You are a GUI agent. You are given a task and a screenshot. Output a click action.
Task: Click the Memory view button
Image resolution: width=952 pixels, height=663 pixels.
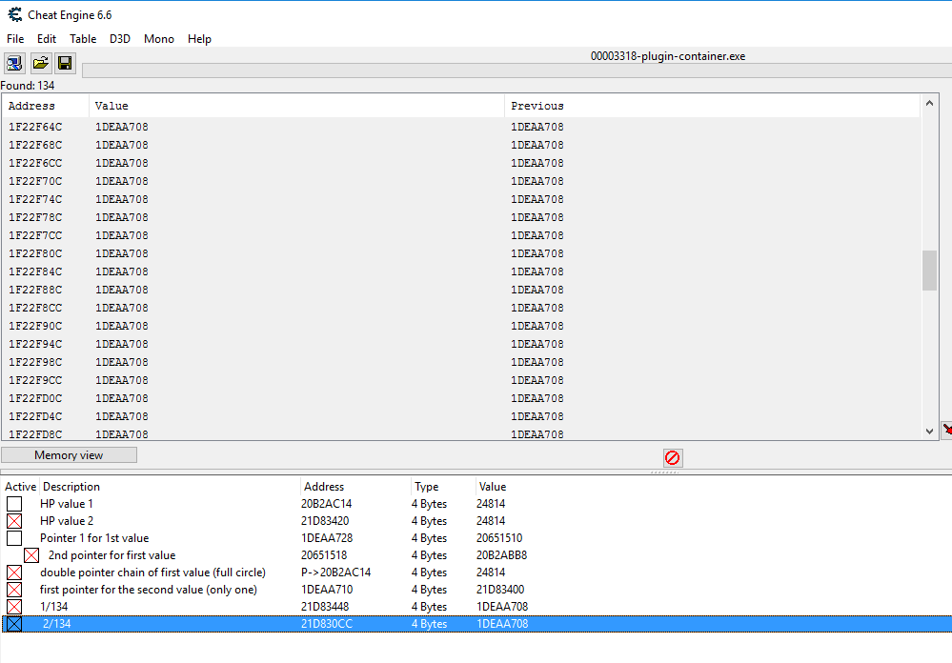[x=68, y=454]
